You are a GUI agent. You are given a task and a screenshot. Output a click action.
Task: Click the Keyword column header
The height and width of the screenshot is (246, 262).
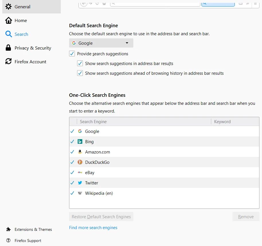(x=222, y=121)
